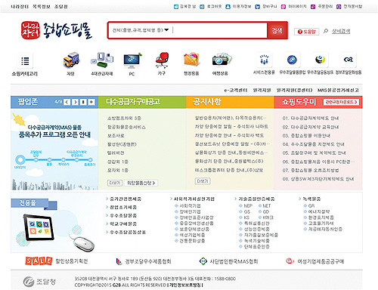Open the 서비스전용몰 icon

264,60
